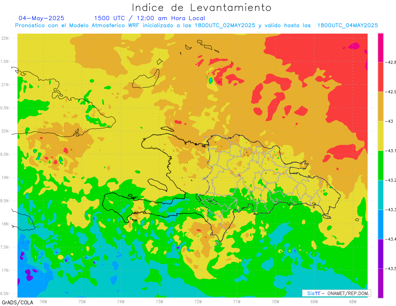Click the '74W' longitude label
The image size is (396, 306).
pyautogui.click(x=121, y=302)
